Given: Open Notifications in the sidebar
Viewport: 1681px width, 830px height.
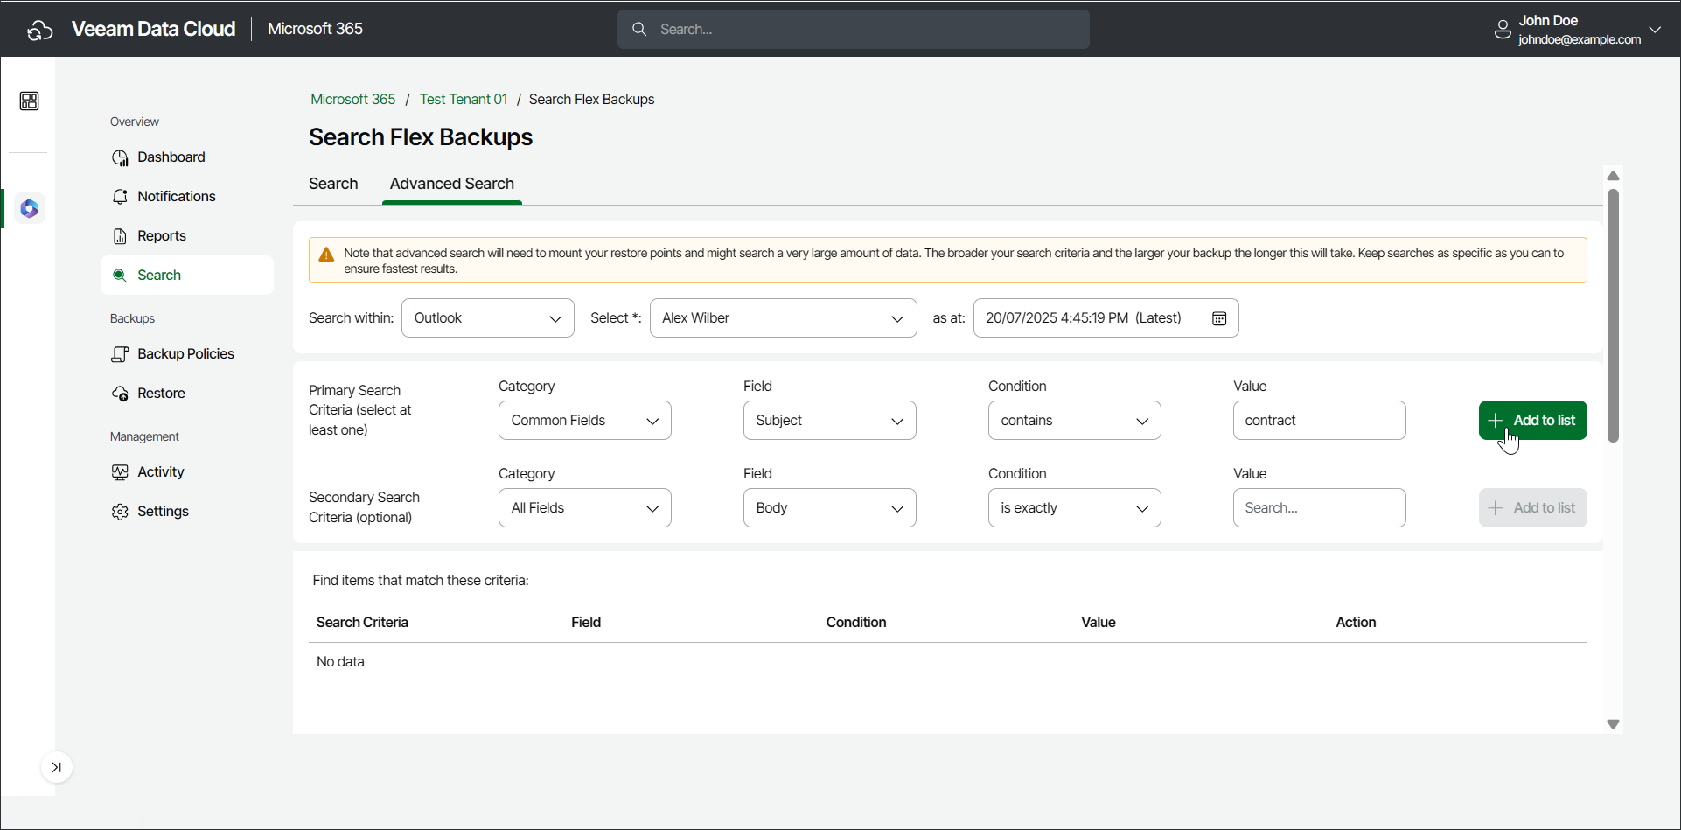Looking at the screenshot, I should (x=187, y=197).
